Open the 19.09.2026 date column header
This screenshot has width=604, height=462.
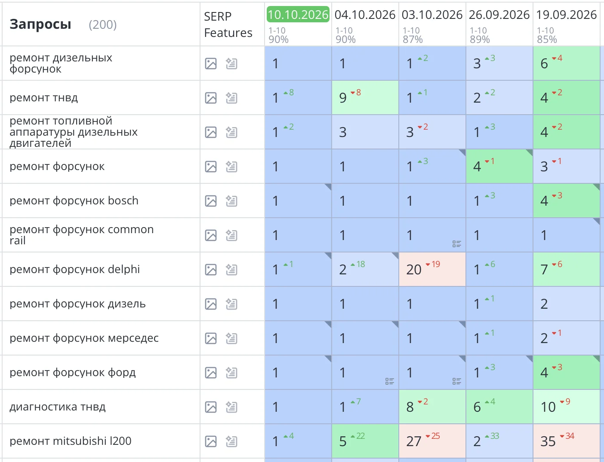point(566,15)
